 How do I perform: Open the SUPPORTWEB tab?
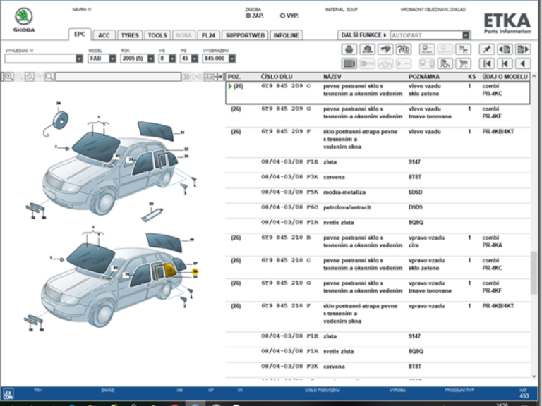pyautogui.click(x=245, y=35)
